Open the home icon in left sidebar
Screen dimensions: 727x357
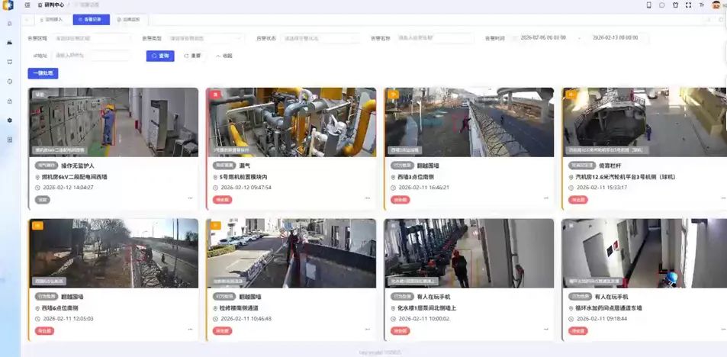tap(10, 24)
